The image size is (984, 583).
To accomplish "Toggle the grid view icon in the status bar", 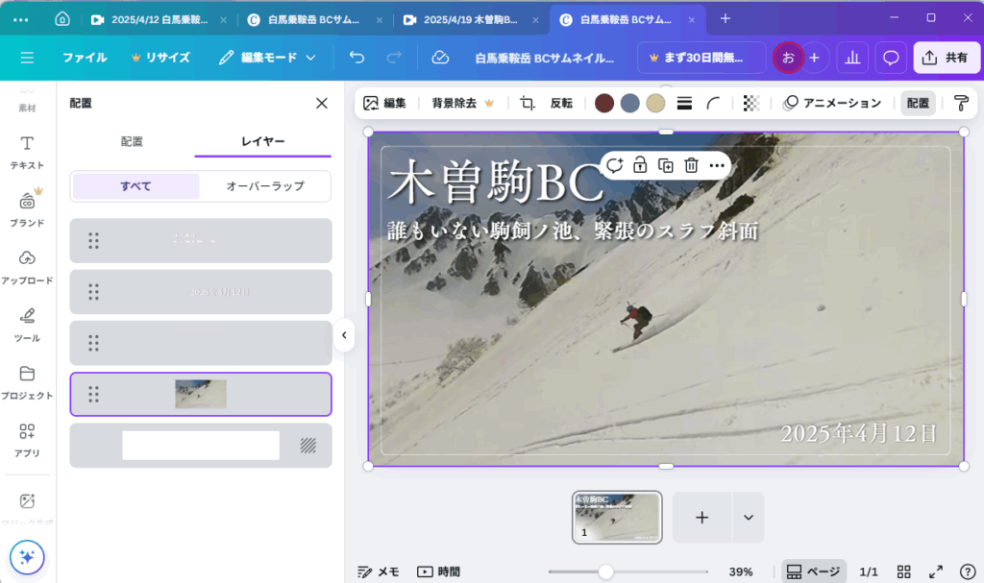I will pyautogui.click(x=903, y=571).
